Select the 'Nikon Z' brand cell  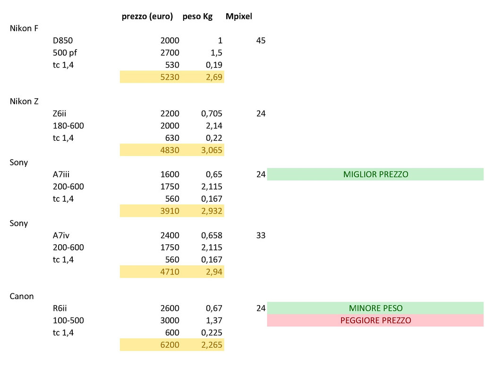(x=24, y=102)
